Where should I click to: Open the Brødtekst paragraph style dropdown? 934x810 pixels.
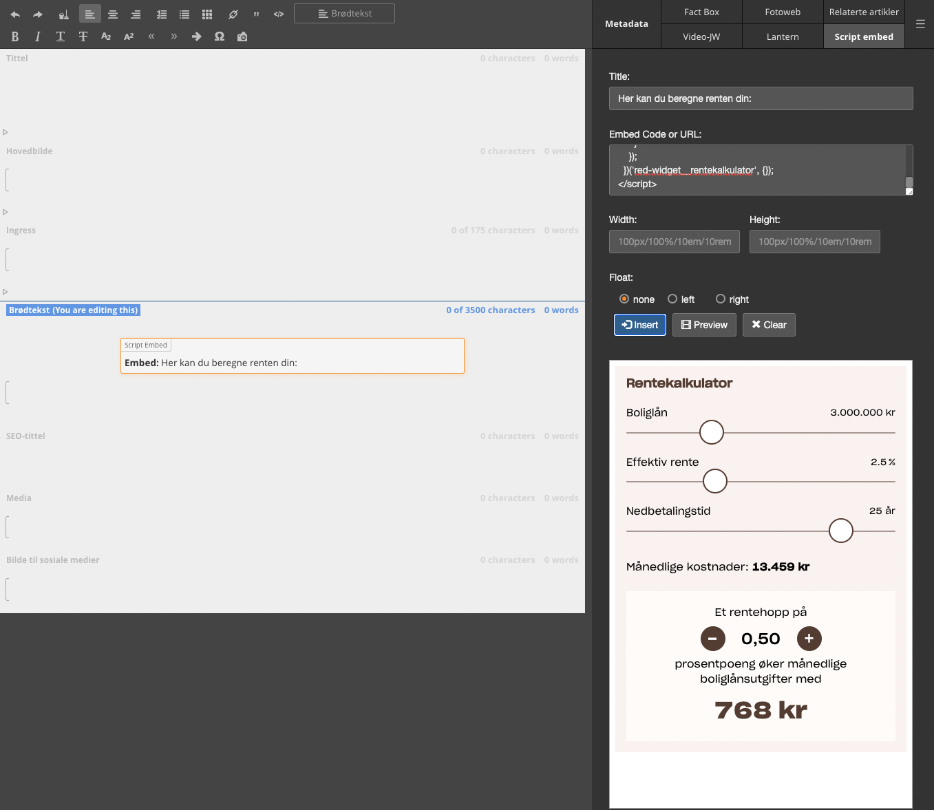coord(344,14)
